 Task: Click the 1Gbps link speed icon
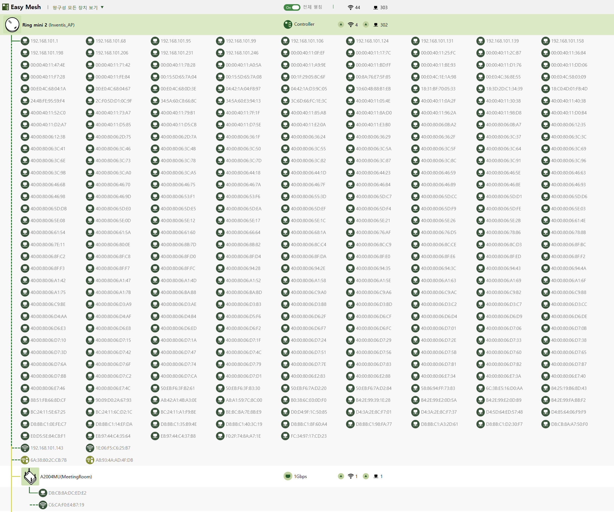click(x=288, y=476)
